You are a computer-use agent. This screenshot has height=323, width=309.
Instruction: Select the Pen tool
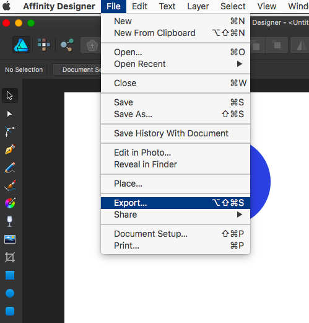(x=10, y=149)
